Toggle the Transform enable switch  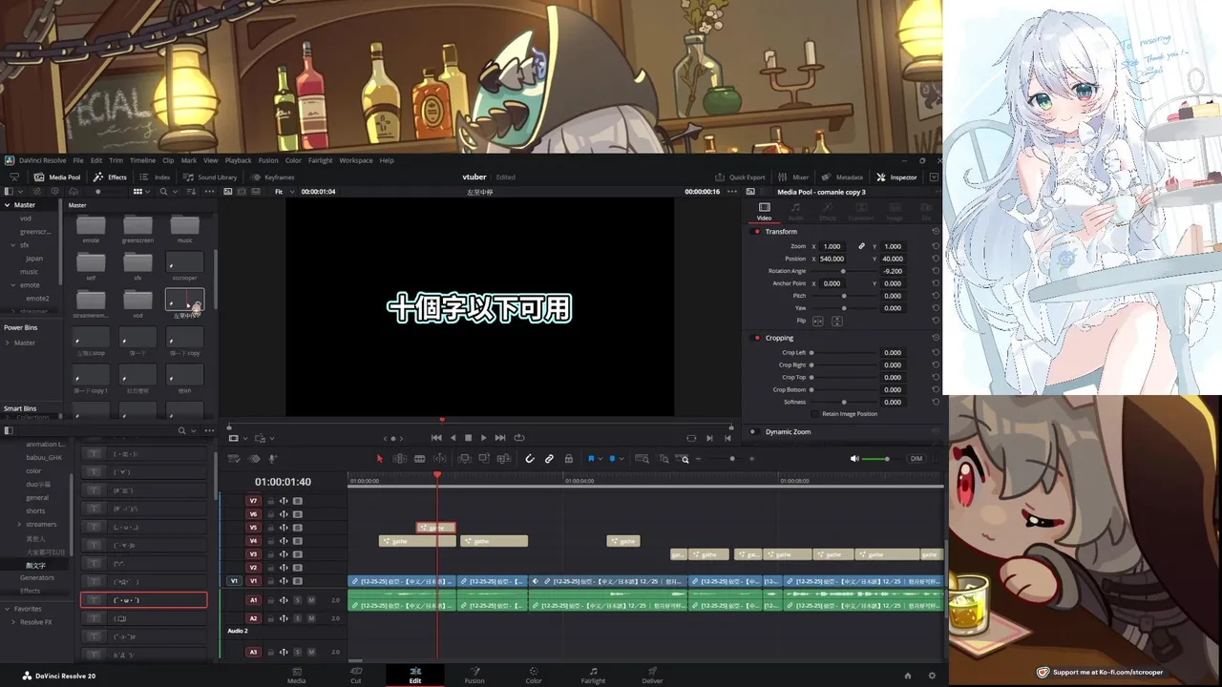click(757, 231)
